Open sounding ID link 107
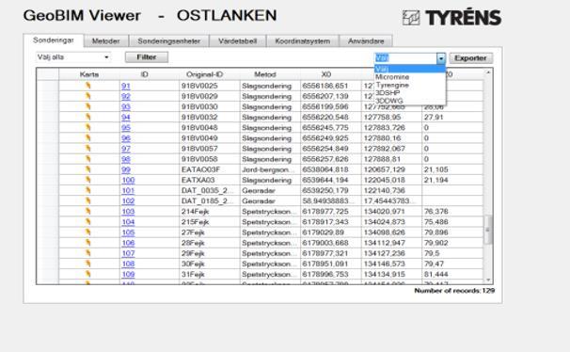The image size is (570, 352). click(128, 254)
